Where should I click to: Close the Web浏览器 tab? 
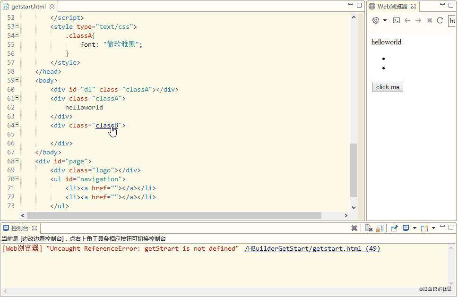(414, 6)
